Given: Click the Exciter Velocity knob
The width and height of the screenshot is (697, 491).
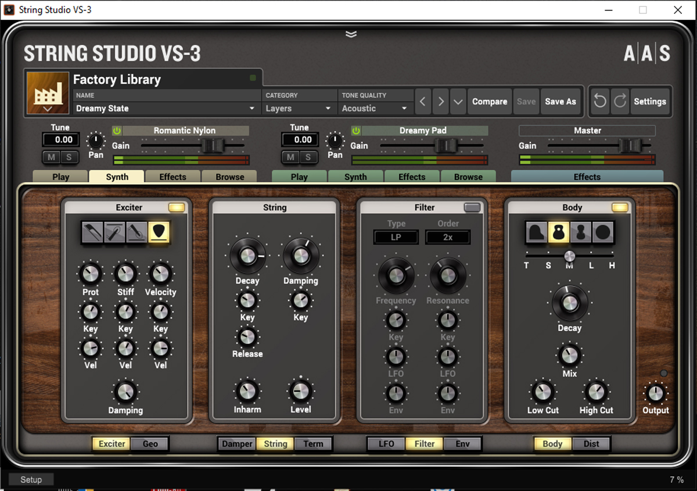Looking at the screenshot, I should (x=160, y=274).
